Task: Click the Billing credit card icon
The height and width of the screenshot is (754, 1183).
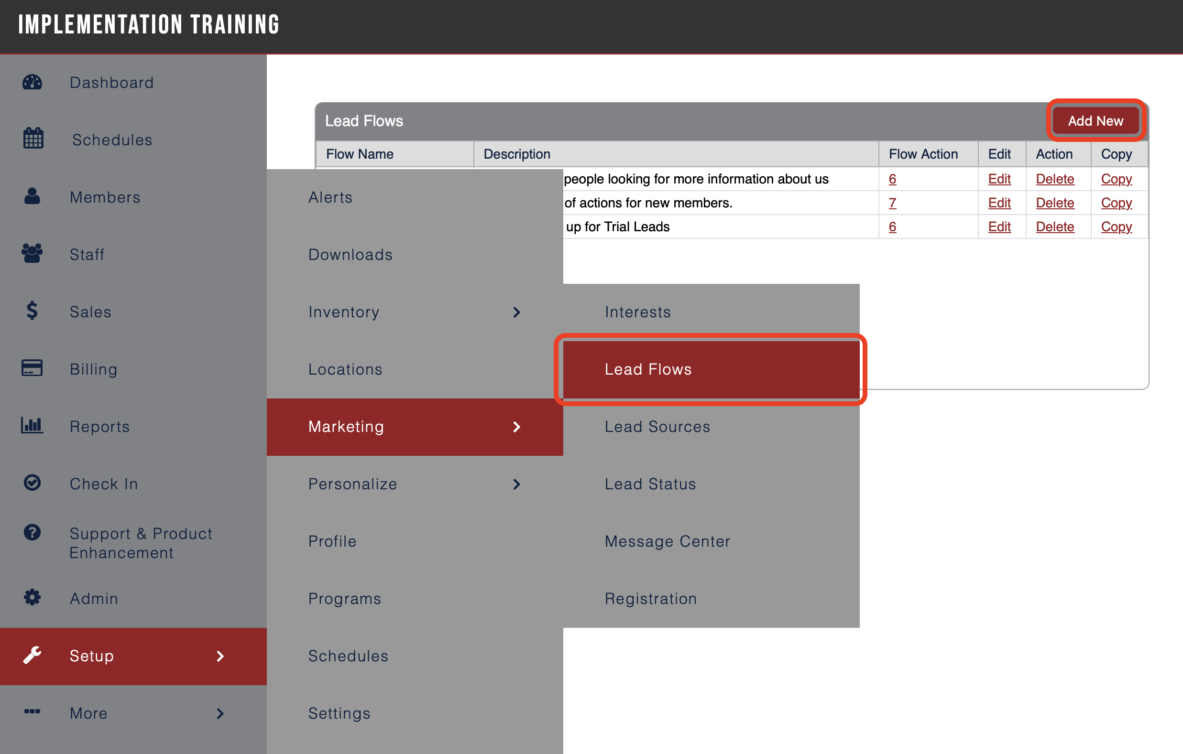Action: 32,368
